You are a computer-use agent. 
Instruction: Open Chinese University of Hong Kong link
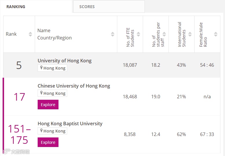(x=74, y=86)
